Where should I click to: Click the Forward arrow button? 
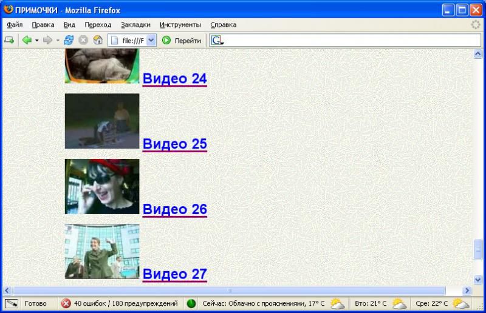[47, 40]
